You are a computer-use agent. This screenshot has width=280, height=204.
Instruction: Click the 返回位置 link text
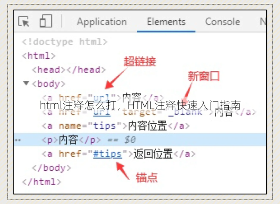[x=153, y=154]
